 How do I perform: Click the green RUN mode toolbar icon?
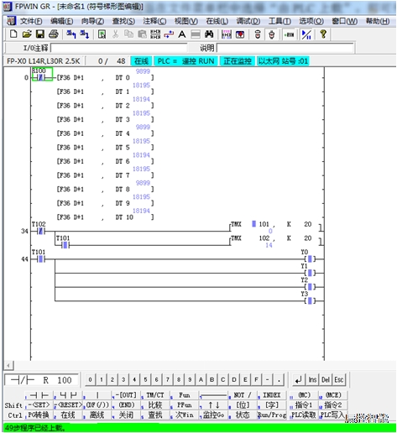coord(289,34)
